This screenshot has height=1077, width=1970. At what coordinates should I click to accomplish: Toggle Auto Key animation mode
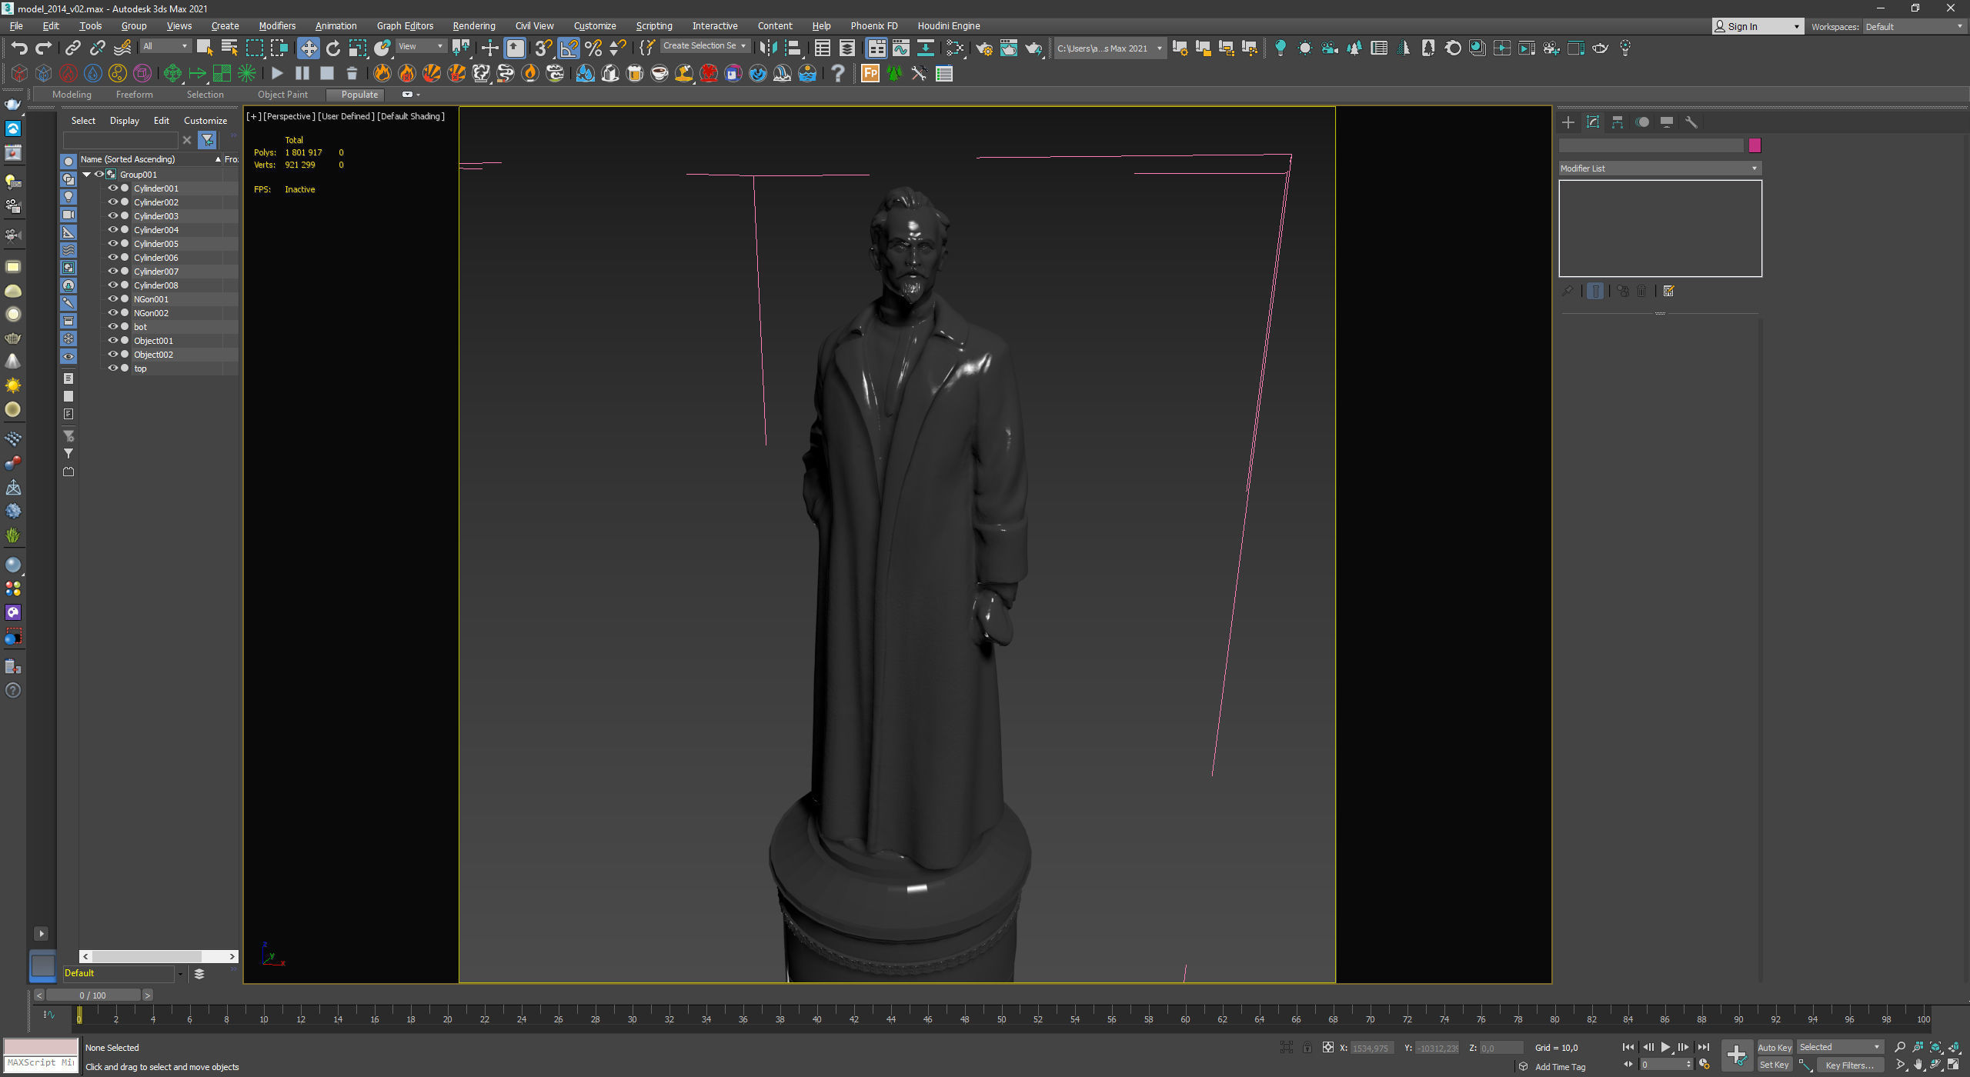pyautogui.click(x=1775, y=1047)
